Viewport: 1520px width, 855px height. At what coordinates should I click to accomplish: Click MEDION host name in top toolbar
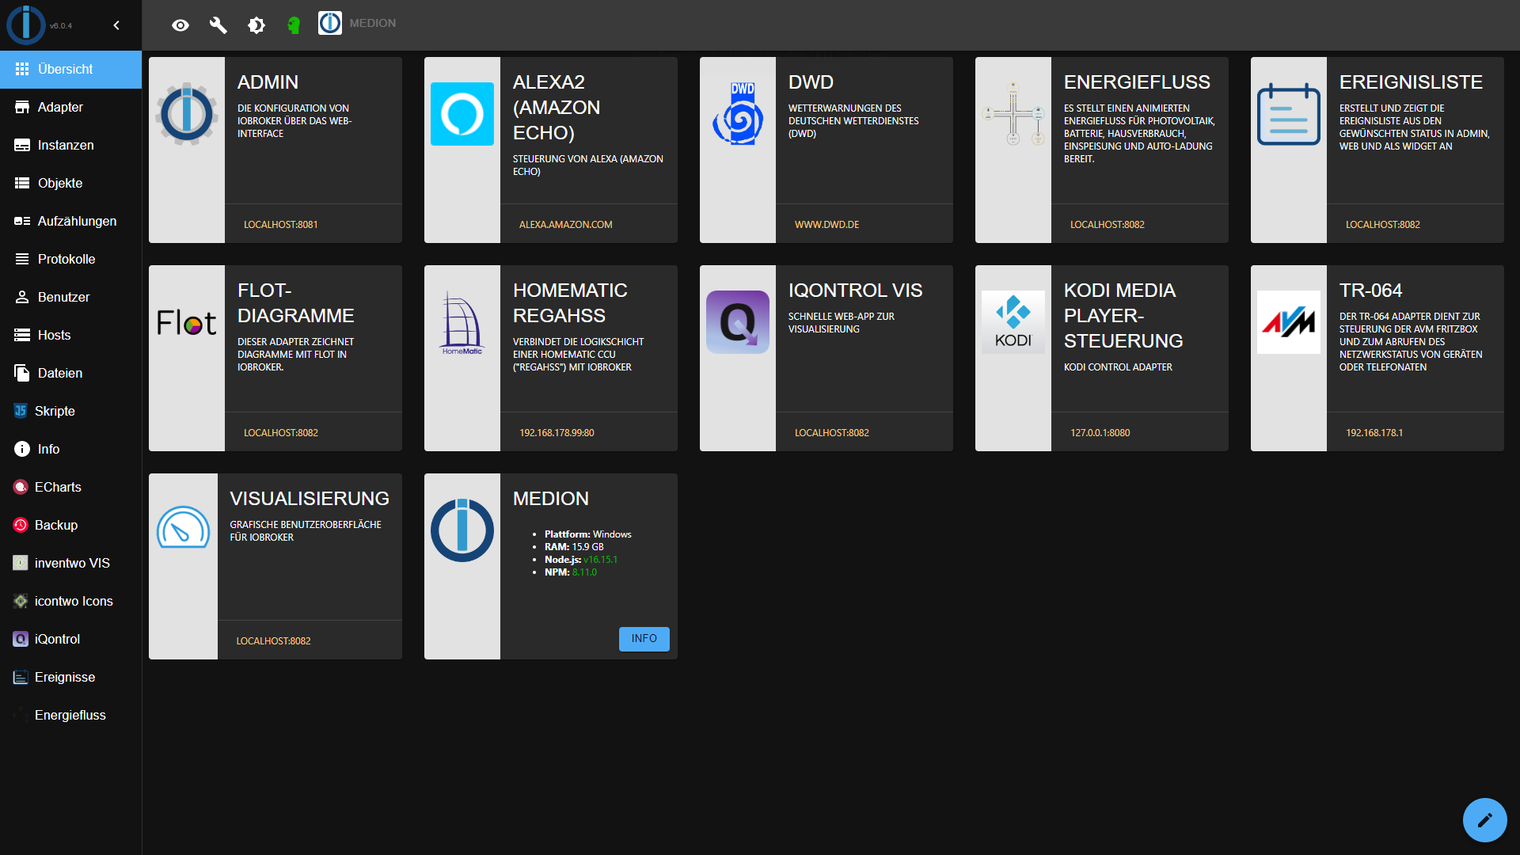tap(373, 24)
